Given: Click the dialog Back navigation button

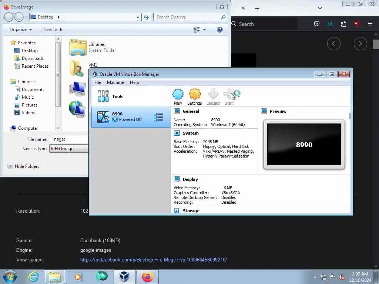Looking at the screenshot, I should (9, 17).
